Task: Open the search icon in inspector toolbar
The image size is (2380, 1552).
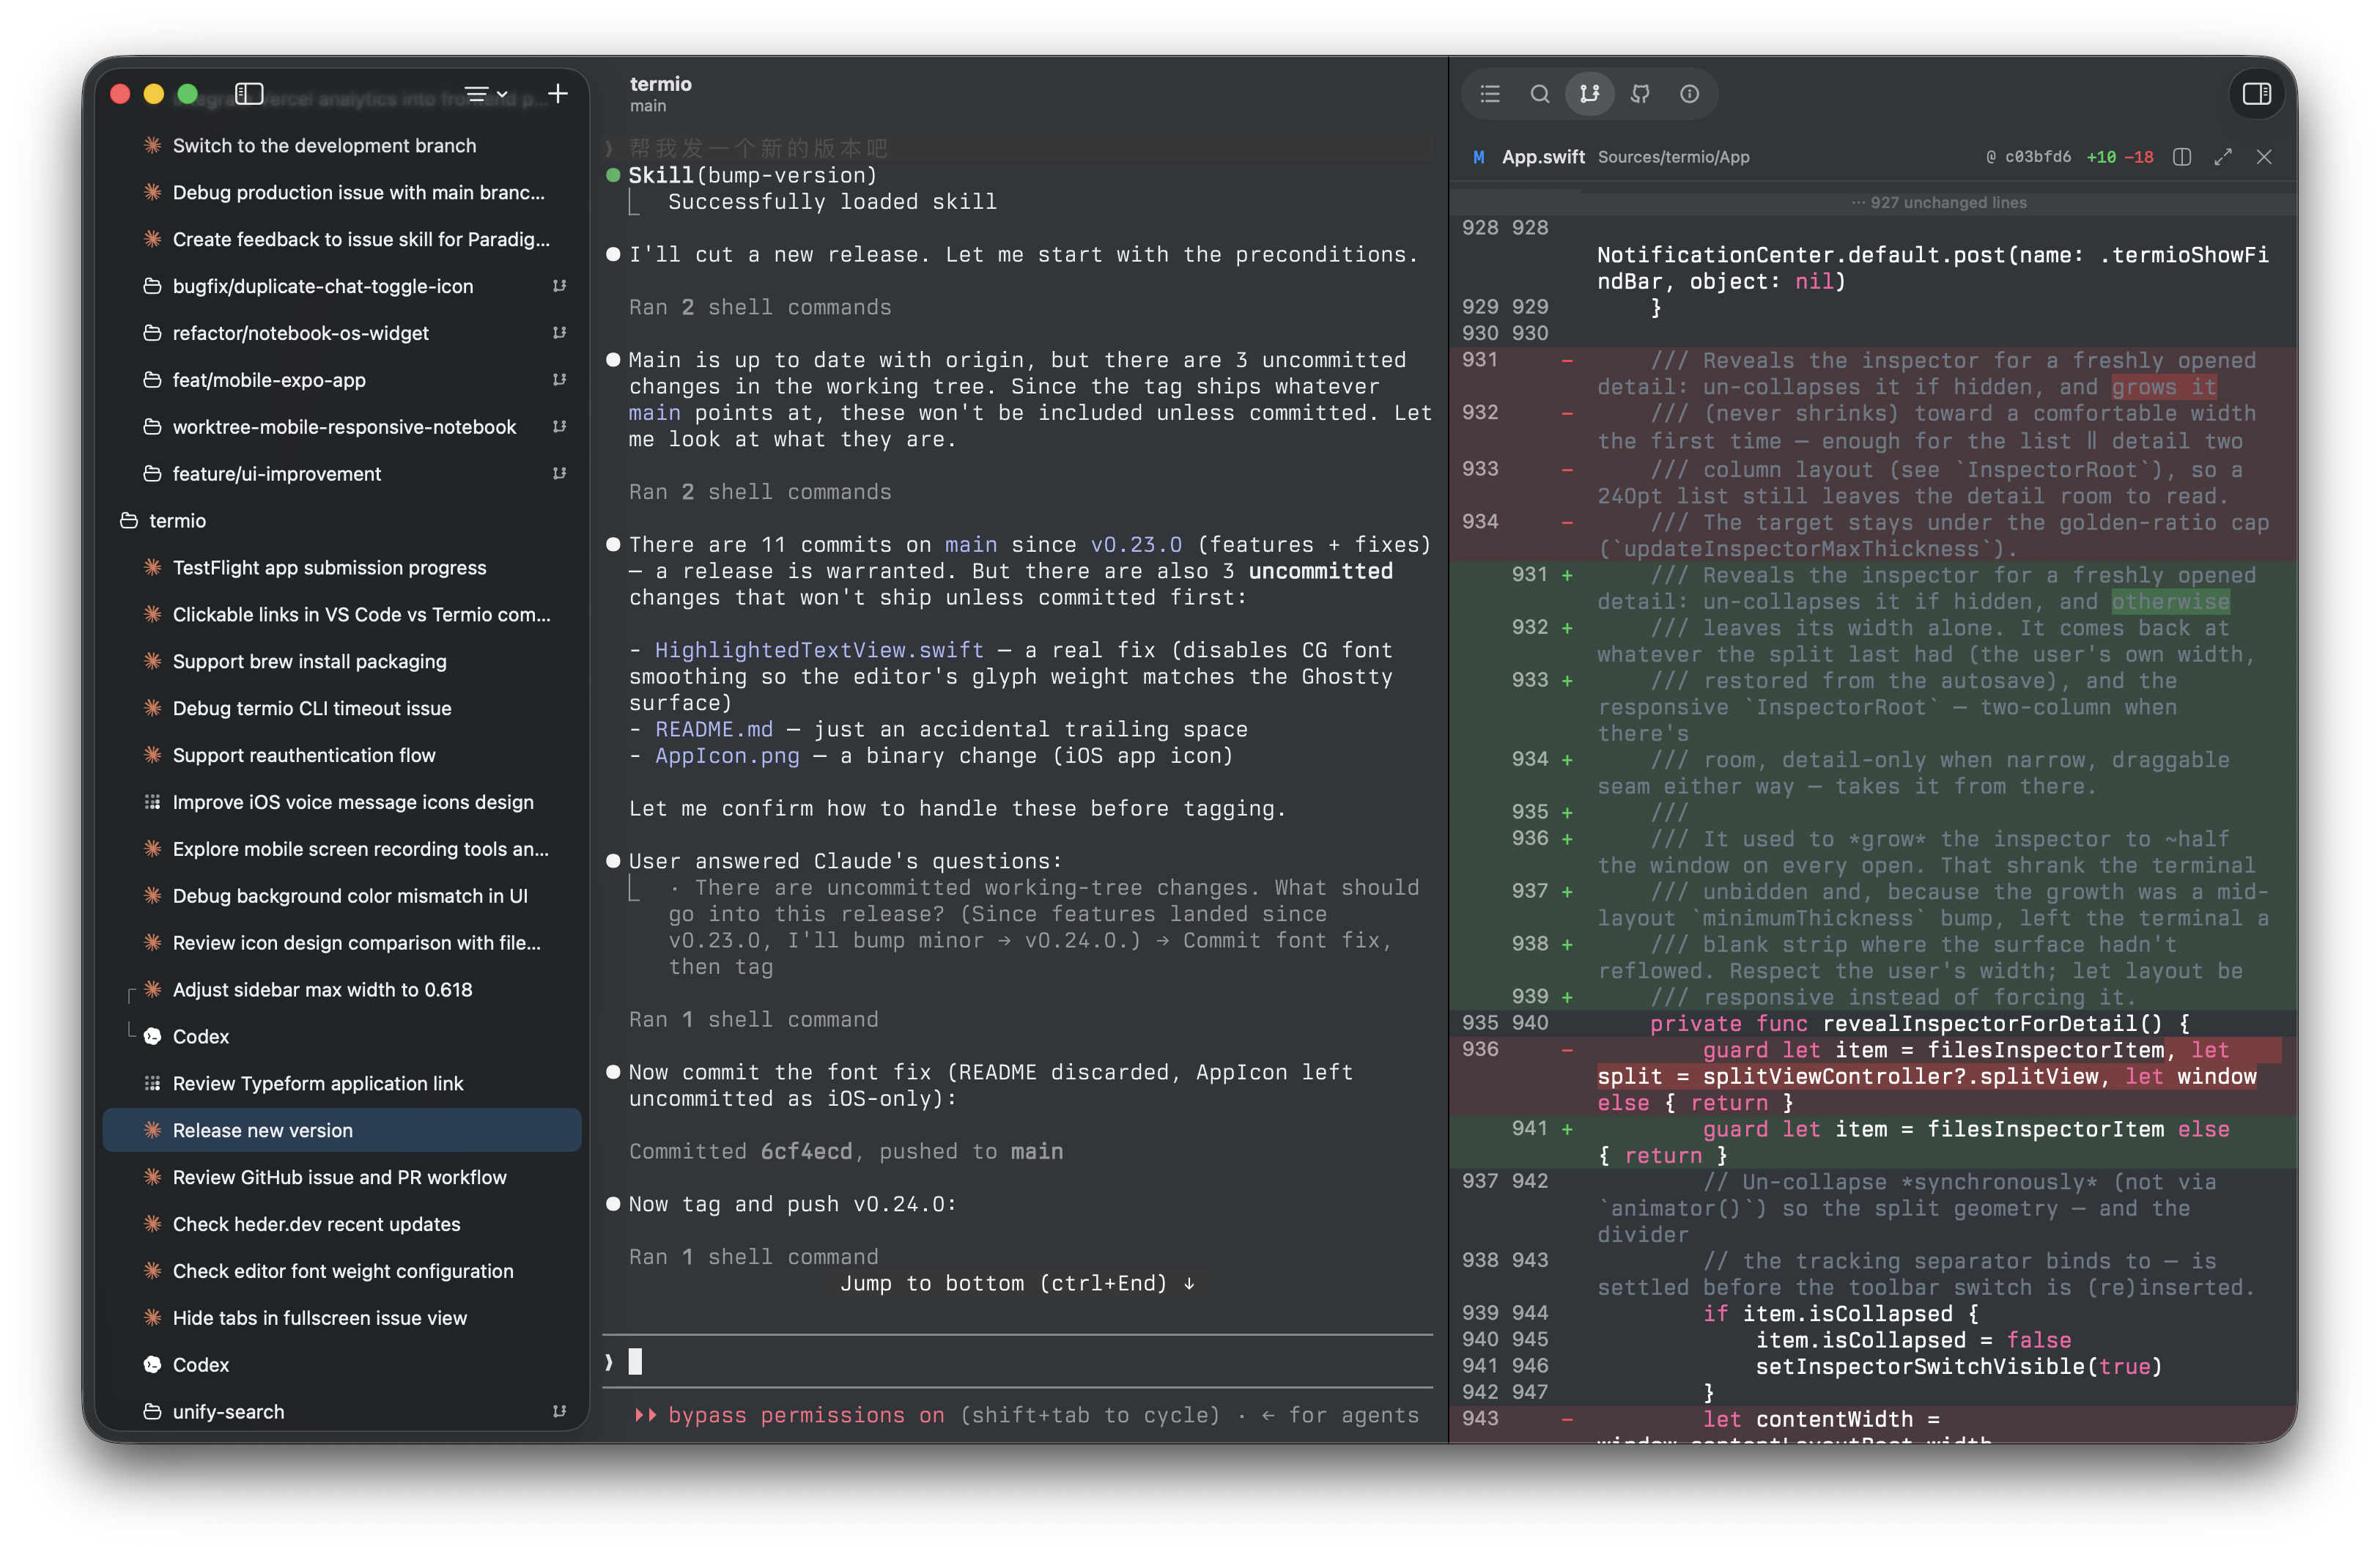Action: coord(1540,94)
